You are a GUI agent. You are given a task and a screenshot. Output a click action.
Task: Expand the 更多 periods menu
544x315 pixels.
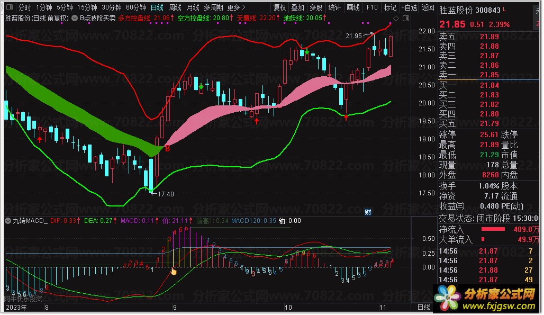point(236,7)
